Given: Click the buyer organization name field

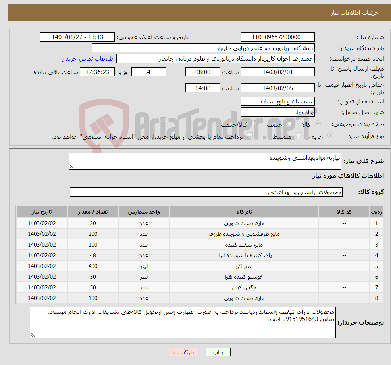Looking at the screenshot, I should tap(203, 48).
